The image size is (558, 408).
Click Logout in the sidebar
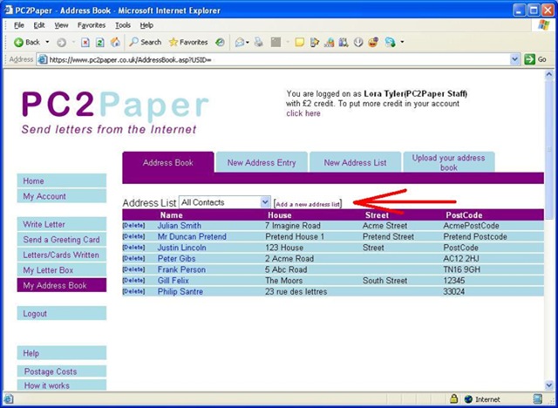point(62,313)
